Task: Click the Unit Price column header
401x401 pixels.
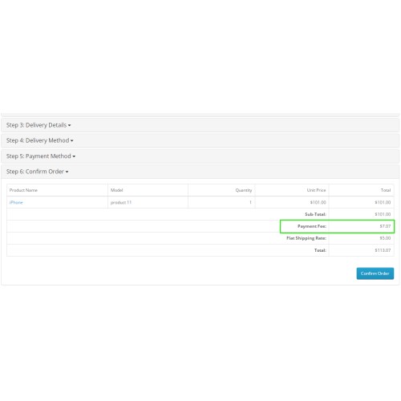Action: 316,190
